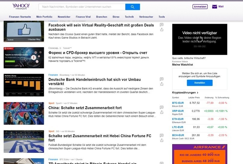Open comments for Deutsche Bank Handelseinbruch article

coord(161,79)
